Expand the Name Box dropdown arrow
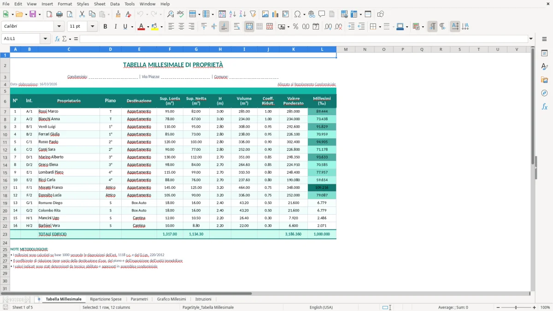 pos(45,39)
